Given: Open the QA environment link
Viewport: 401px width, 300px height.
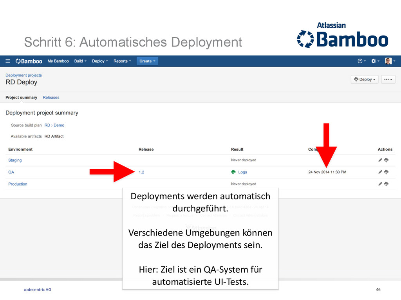Looking at the screenshot, I should 11,172.
